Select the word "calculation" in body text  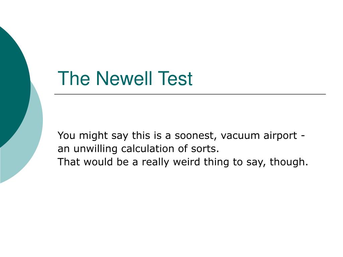(x=148, y=149)
